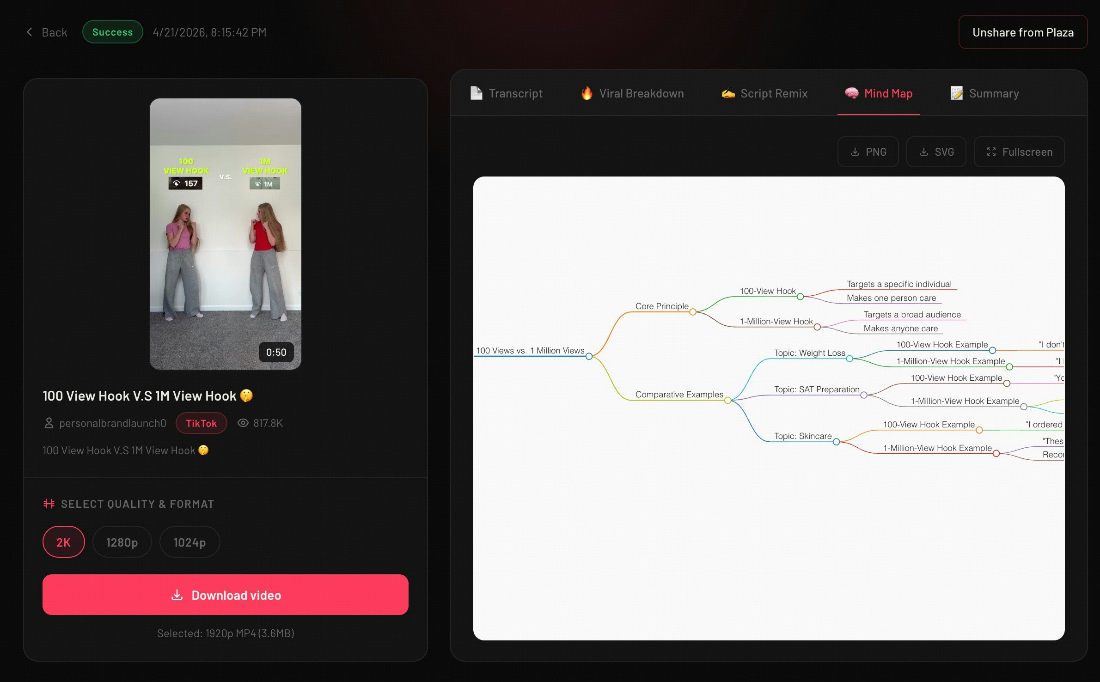
Task: Collapse the 1-Million-View Hook node circle
Action: [817, 327]
